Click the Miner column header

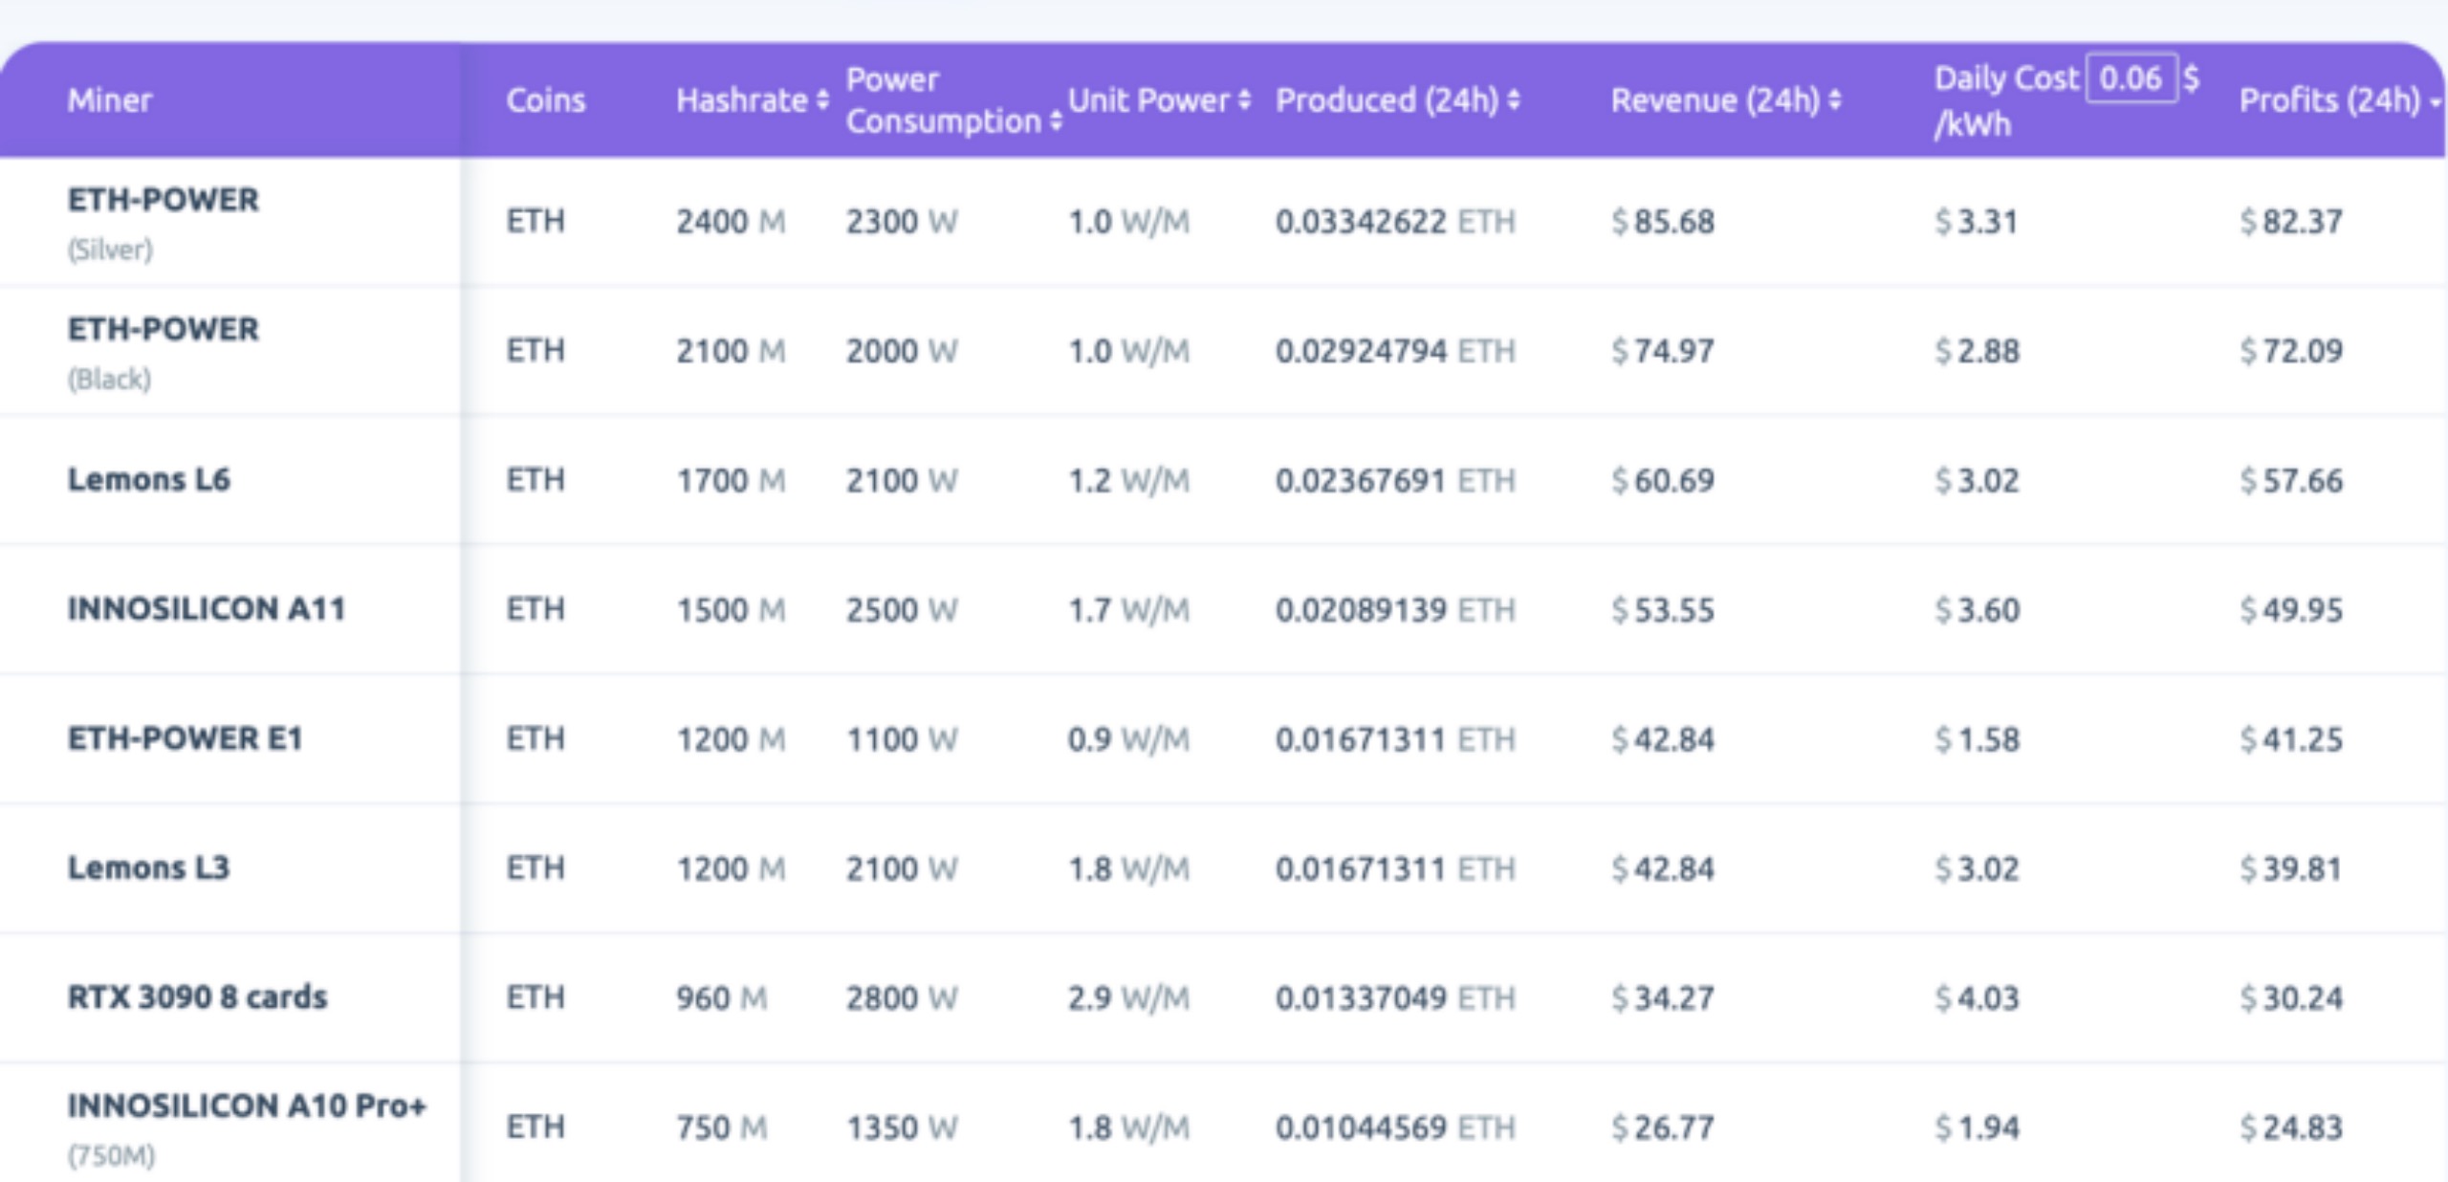click(110, 100)
